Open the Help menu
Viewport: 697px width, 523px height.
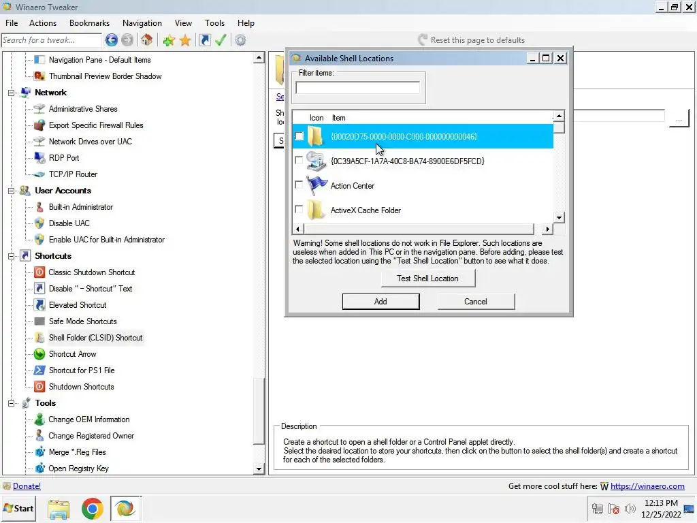(x=246, y=23)
